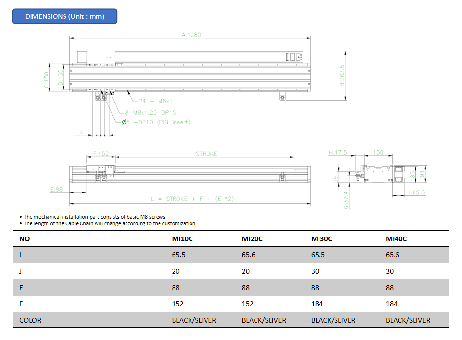Select the F:152 dimension label
Screen dimensions: 462x340
pyautogui.click(x=101, y=154)
